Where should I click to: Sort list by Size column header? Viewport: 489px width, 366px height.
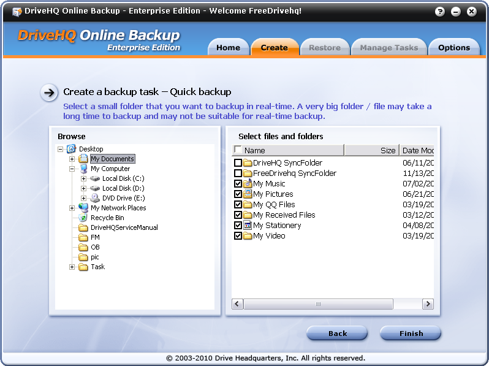tap(387, 150)
